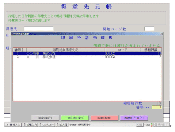Click the 切替 button in status bar
The width and height of the screenshot is (175, 132).
pos(140,125)
